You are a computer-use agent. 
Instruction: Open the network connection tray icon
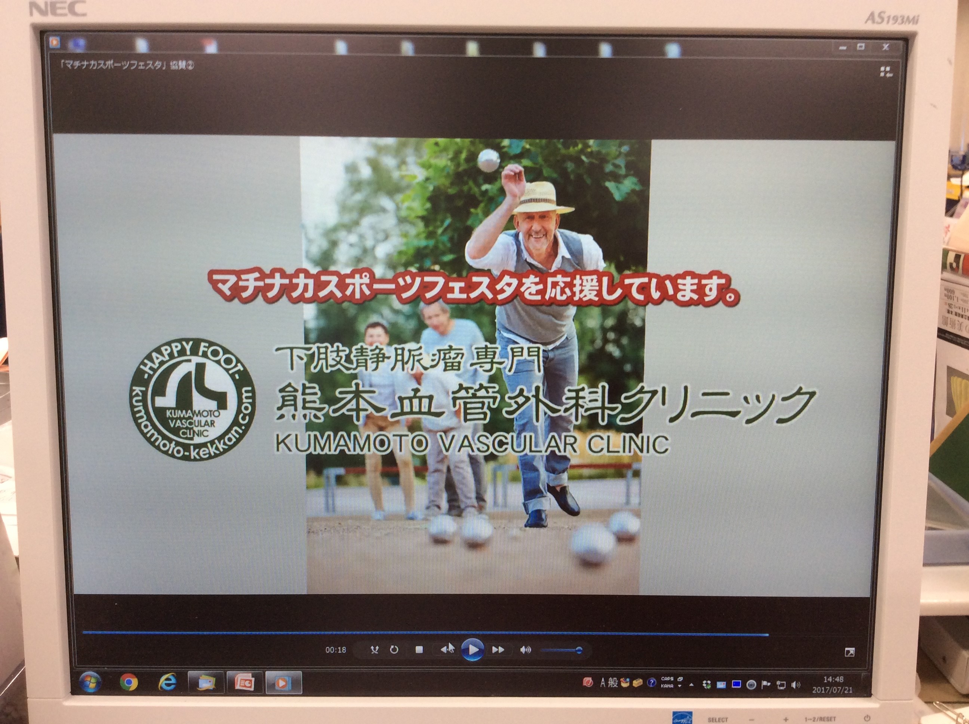[781, 685]
